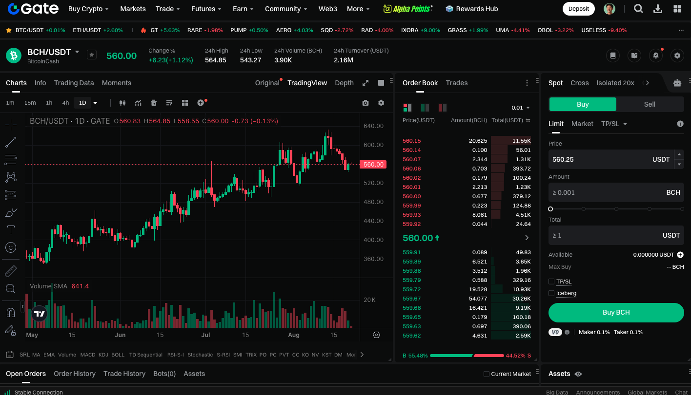Click the download app icon
The height and width of the screenshot is (395, 691).
658,8
